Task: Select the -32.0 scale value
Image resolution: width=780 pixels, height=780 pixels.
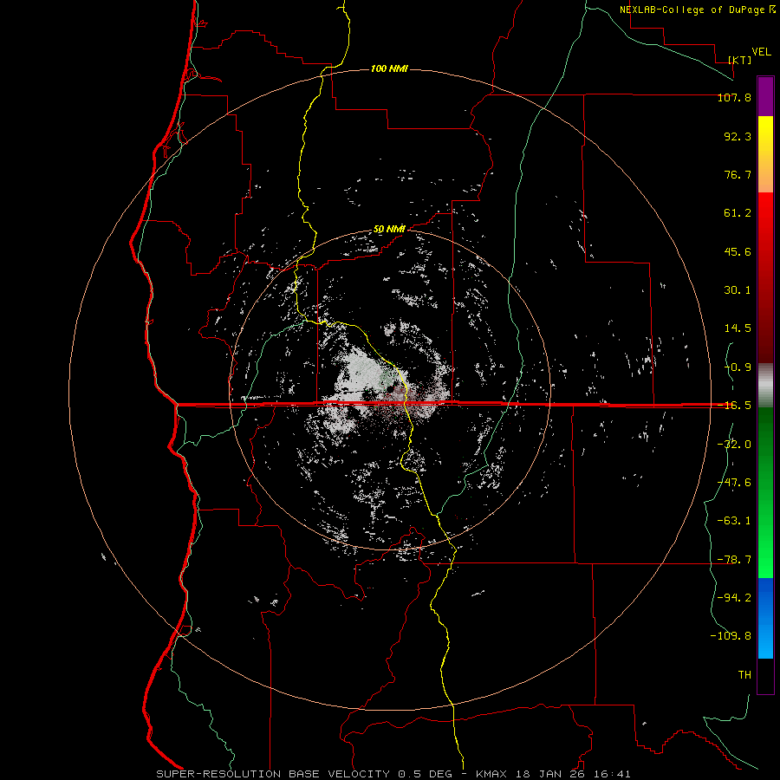Action: coord(734,445)
